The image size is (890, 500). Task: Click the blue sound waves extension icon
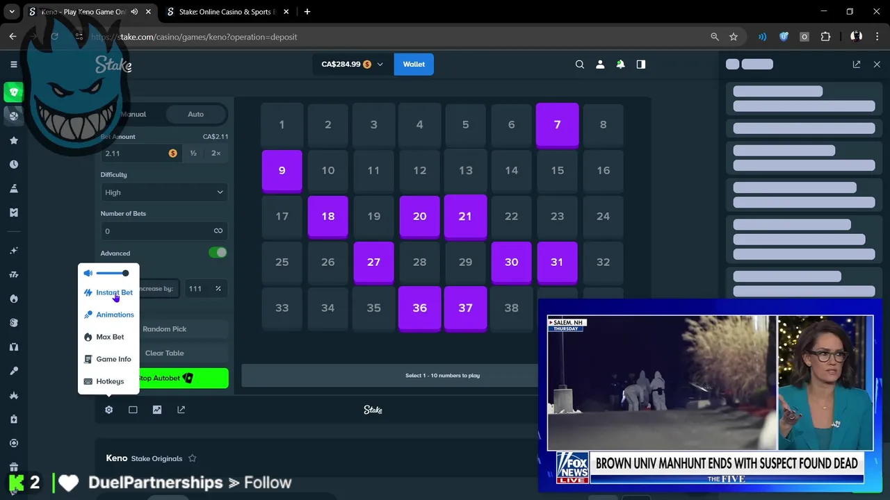763,37
